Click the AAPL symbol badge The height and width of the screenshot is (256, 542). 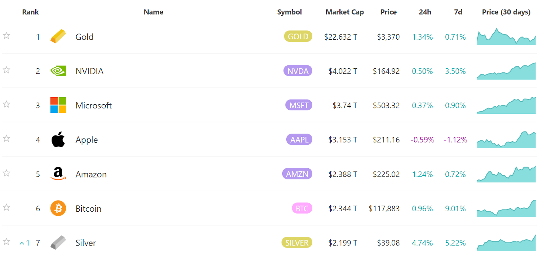coord(299,140)
